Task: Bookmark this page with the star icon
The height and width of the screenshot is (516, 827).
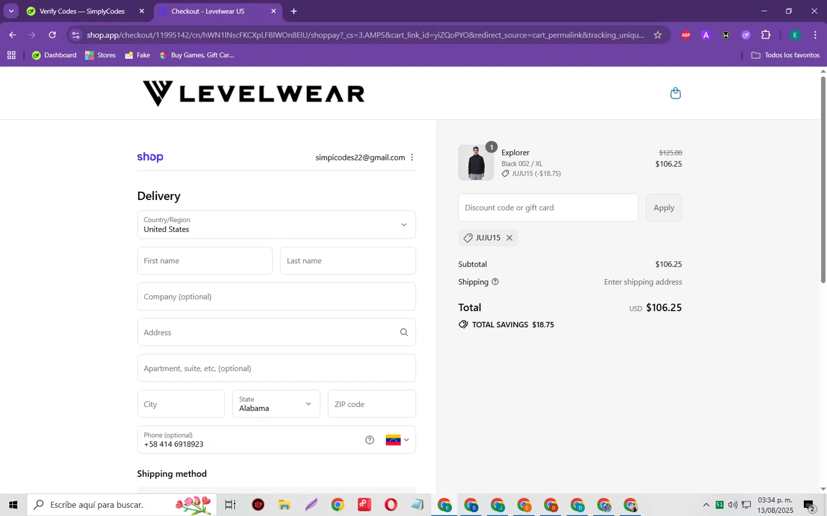Action: (x=657, y=35)
